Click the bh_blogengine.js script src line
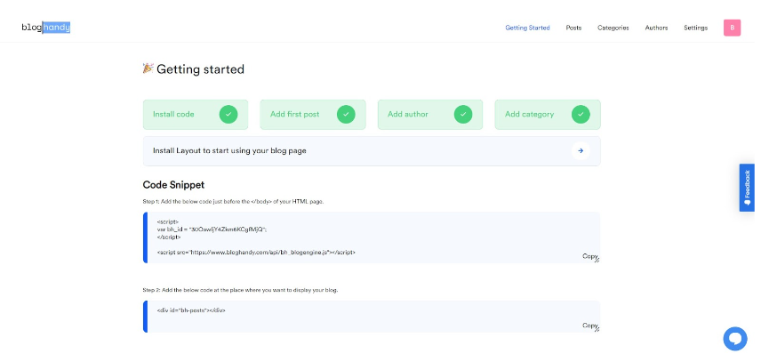 [x=256, y=253]
